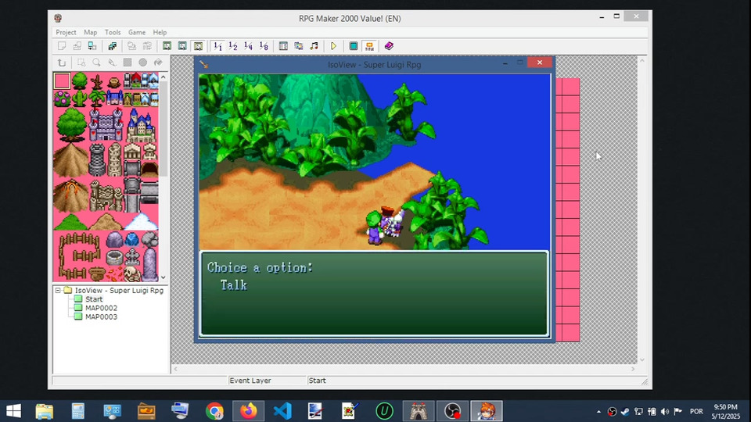Switch to Lower Layer editing mode
Image resolution: width=751 pixels, height=422 pixels.
coord(167,46)
